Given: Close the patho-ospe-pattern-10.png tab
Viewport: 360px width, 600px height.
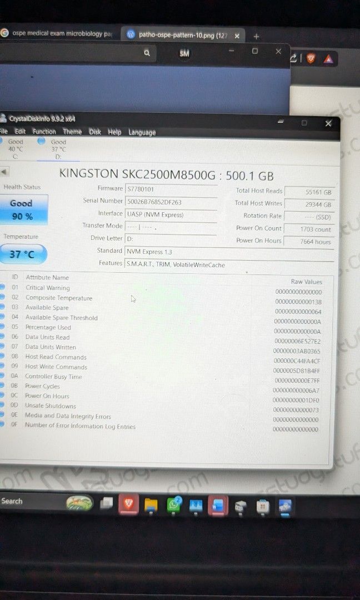Looking at the screenshot, I should coord(237,36).
